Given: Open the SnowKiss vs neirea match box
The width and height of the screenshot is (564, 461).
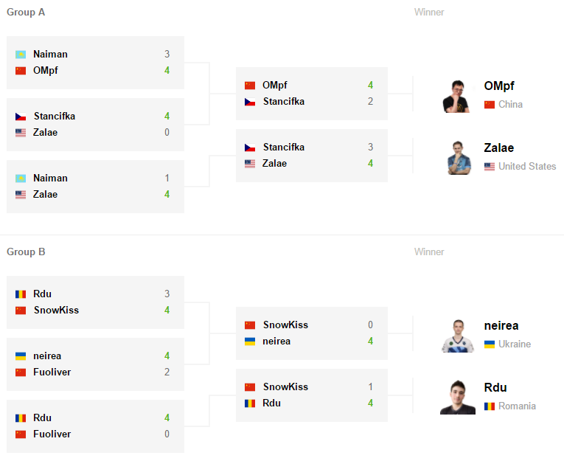Looking at the screenshot, I should [x=312, y=333].
